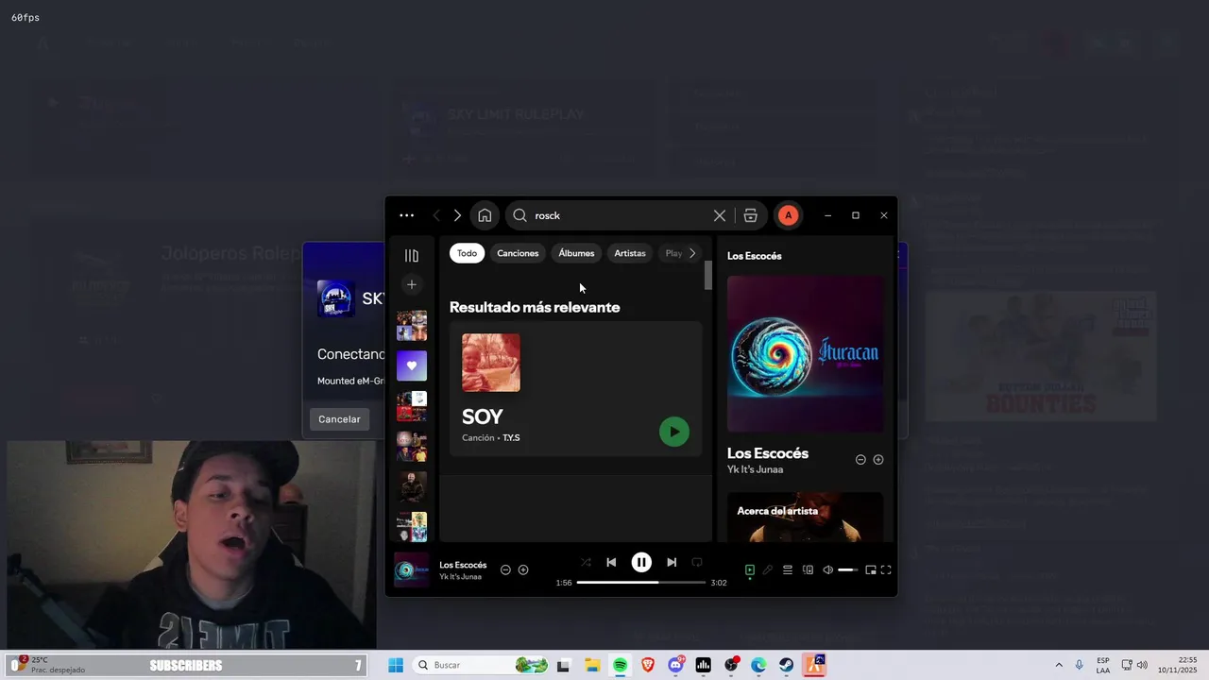
Task: Open the Los Escocés title in the right panel
Action: 768,453
